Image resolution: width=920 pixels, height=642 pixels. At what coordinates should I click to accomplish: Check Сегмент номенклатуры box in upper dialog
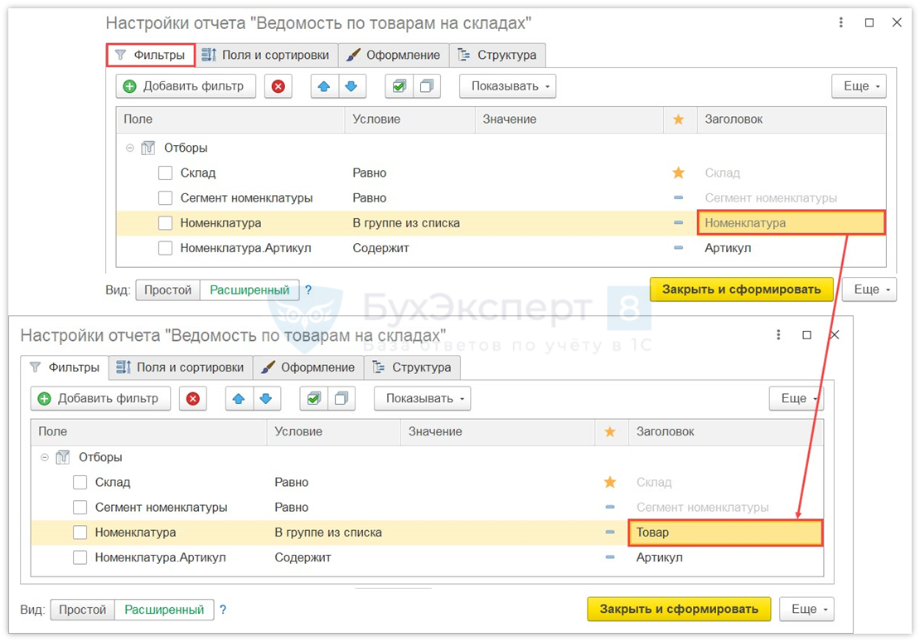click(166, 198)
